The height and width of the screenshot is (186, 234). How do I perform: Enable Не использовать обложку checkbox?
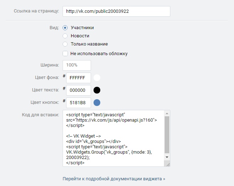point(65,54)
